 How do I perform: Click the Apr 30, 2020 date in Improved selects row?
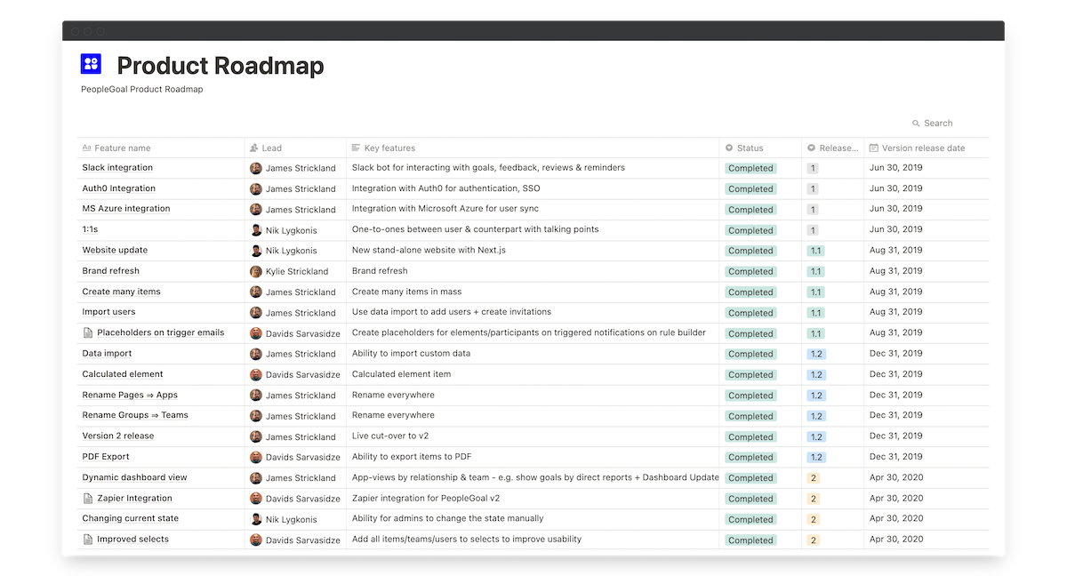896,540
